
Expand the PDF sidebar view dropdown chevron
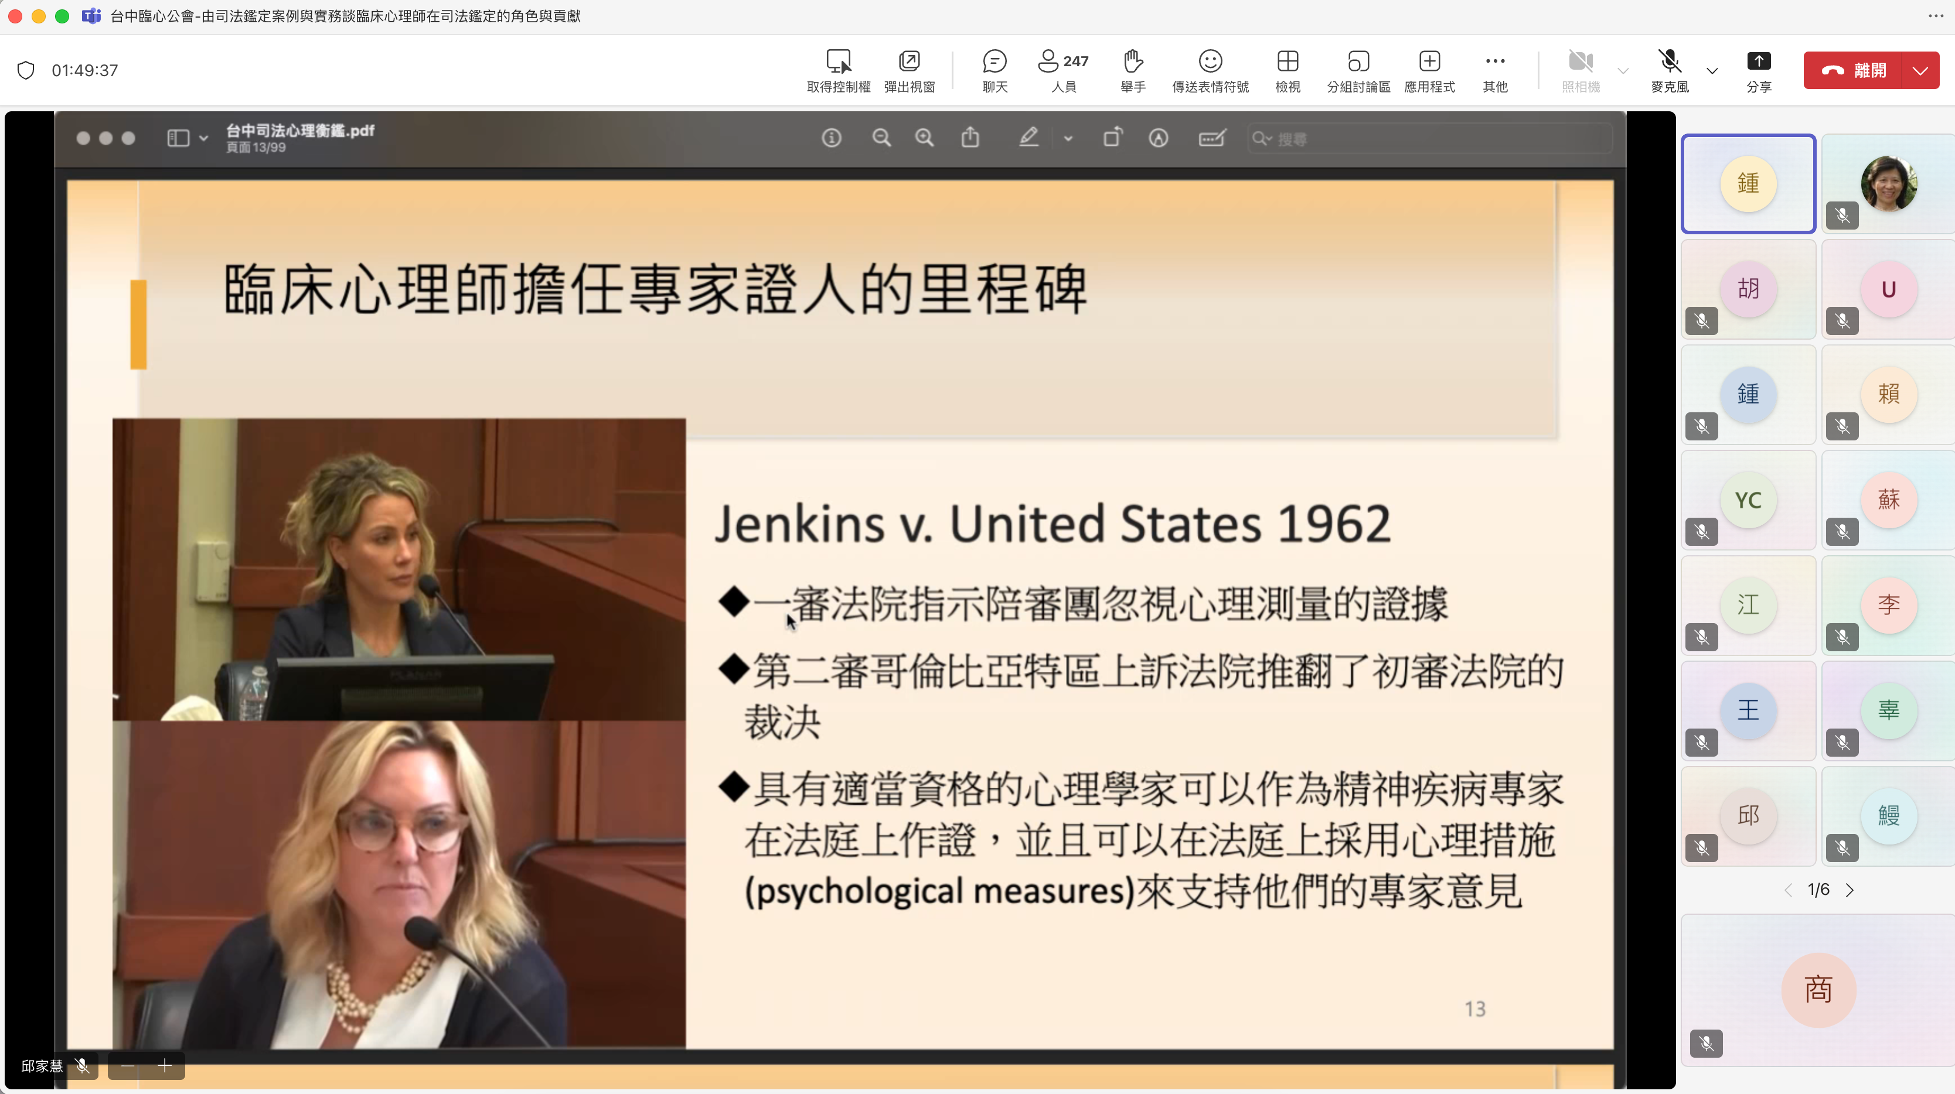pos(203,138)
